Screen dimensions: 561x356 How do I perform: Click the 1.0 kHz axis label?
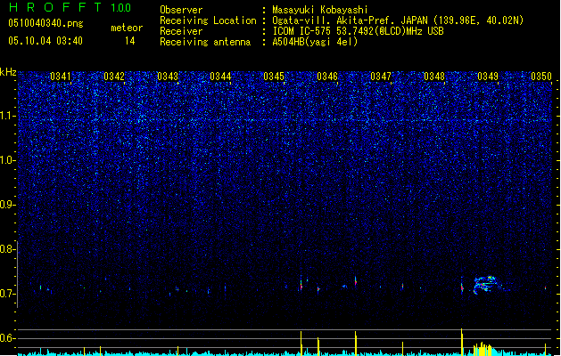click(8, 160)
